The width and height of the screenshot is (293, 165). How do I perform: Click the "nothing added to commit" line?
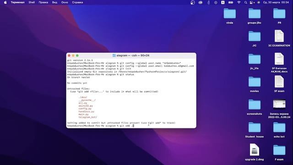121,123
